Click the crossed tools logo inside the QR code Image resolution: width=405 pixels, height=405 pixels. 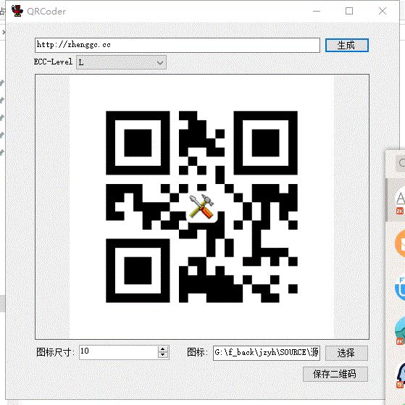pyautogui.click(x=201, y=206)
